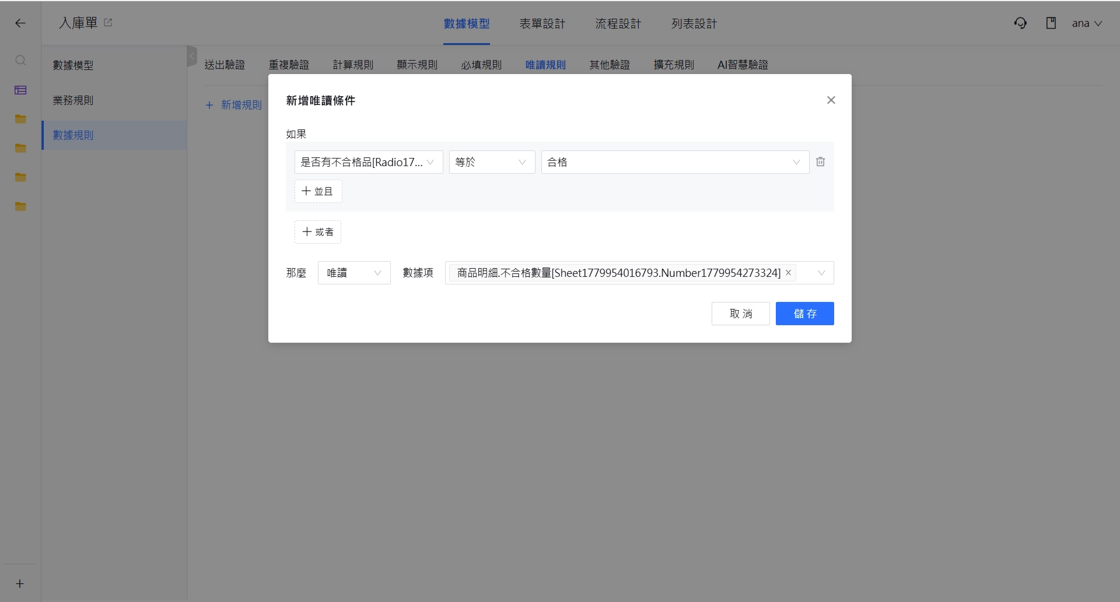
Task: Switch to the 列表設計 tab
Action: pyautogui.click(x=694, y=23)
